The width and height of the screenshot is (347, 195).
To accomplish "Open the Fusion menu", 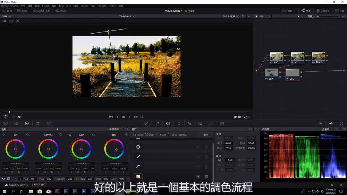I will [x=84, y=6].
